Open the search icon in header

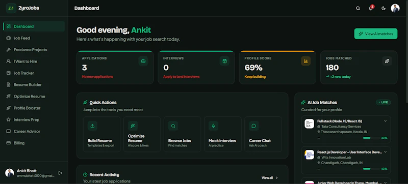click(358, 8)
